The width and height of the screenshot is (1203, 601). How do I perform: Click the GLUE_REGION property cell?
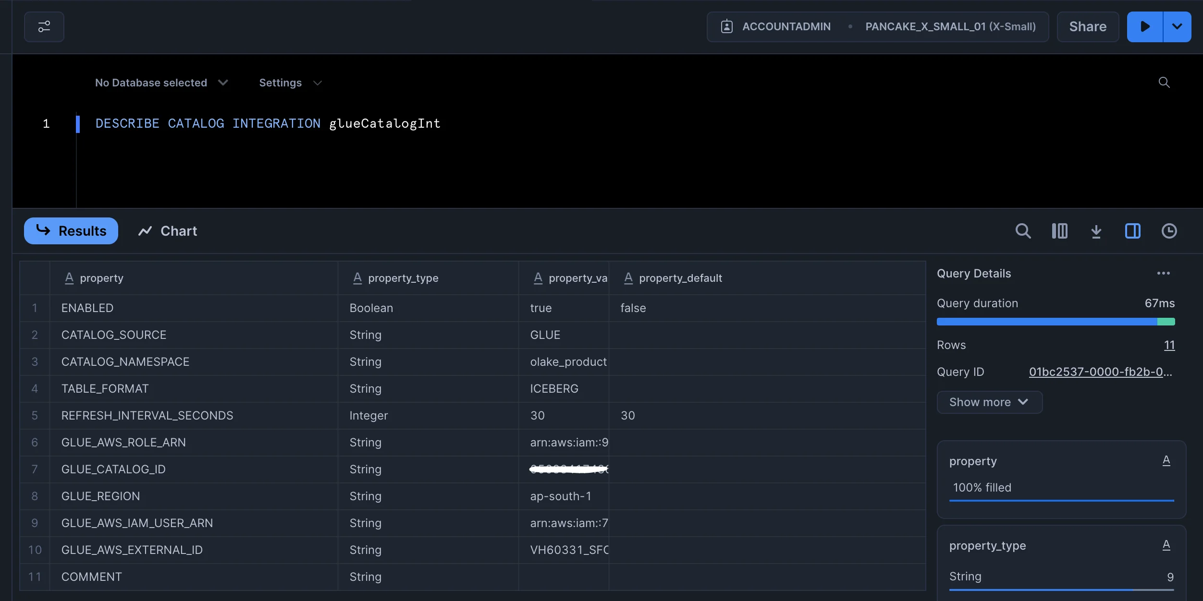pyautogui.click(x=100, y=496)
